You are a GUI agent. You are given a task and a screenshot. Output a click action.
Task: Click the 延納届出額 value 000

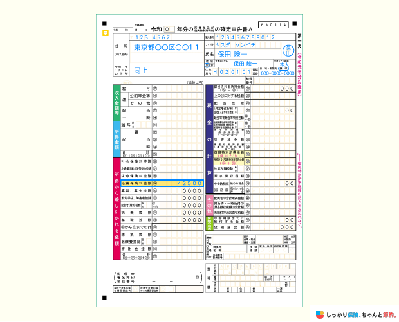[x=287, y=228]
